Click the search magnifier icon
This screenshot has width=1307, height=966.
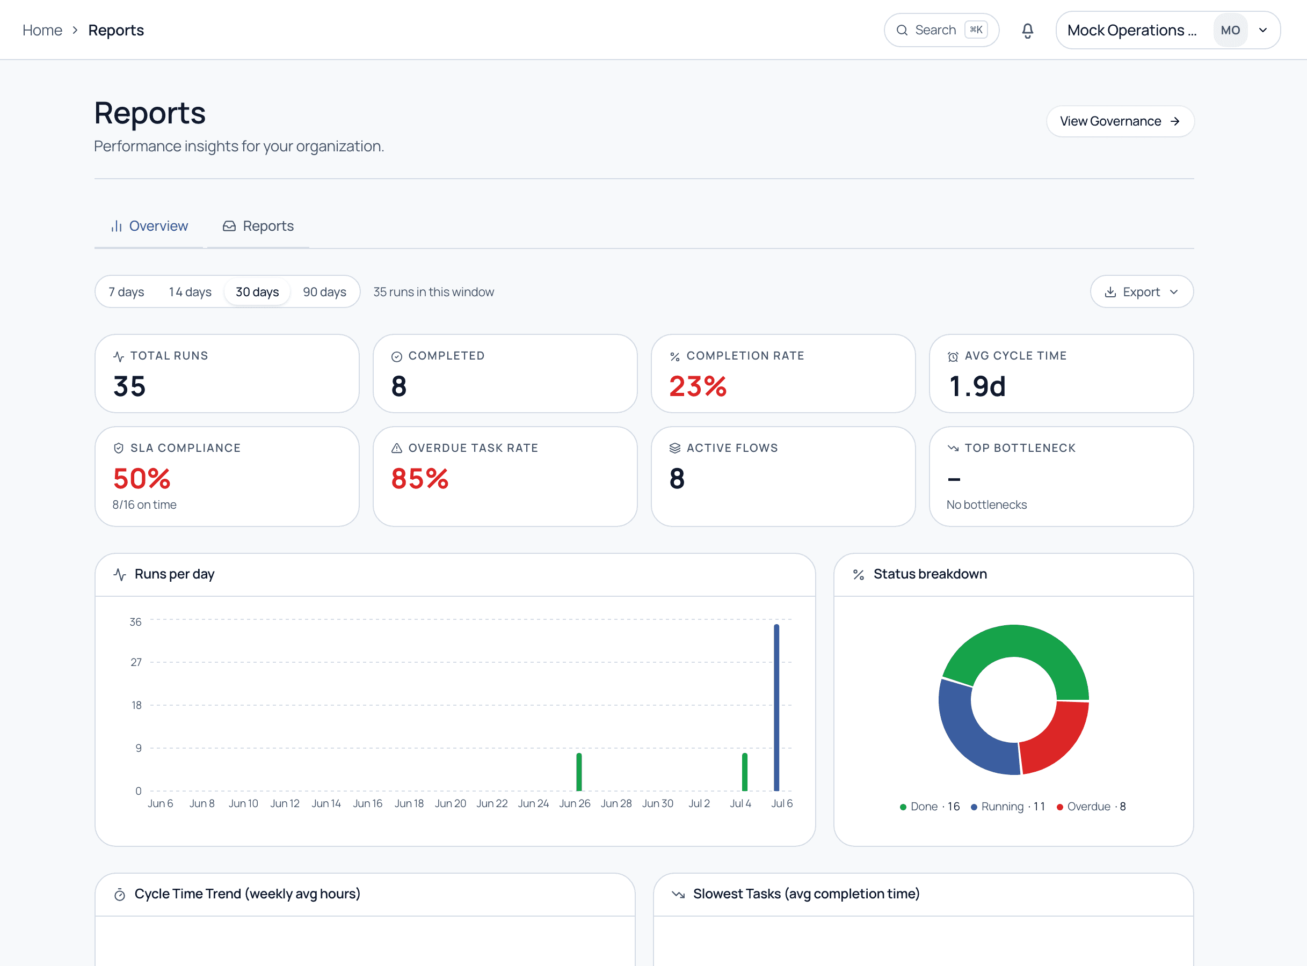[902, 31]
